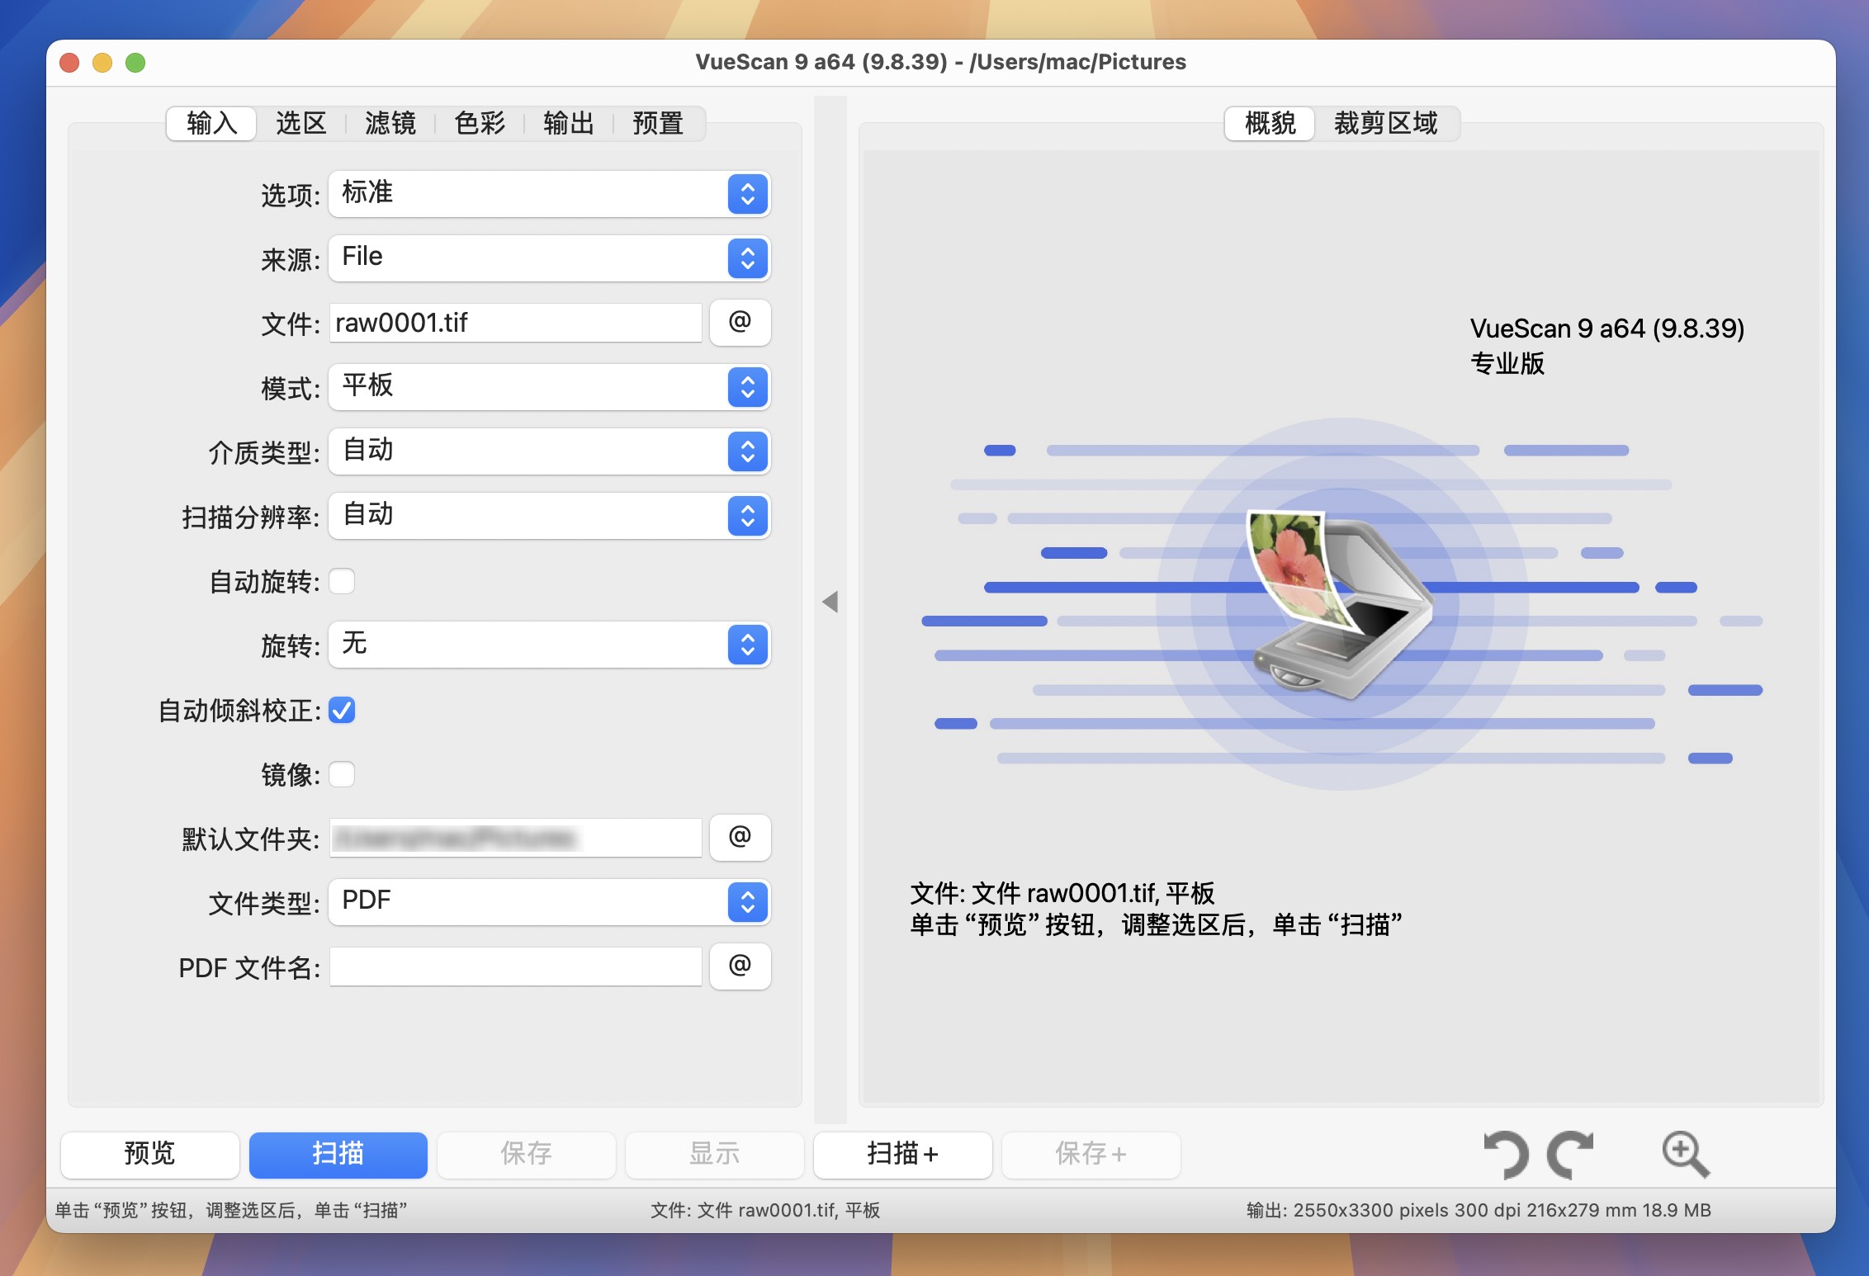Enable the 镜像 checkbox
Image resolution: width=1869 pixels, height=1276 pixels.
pos(342,773)
